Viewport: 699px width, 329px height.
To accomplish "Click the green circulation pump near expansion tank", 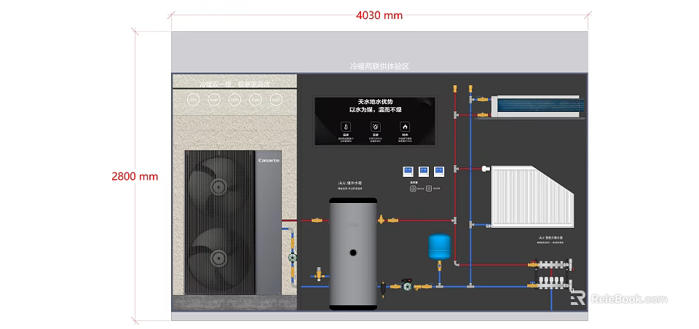I will pos(407,285).
